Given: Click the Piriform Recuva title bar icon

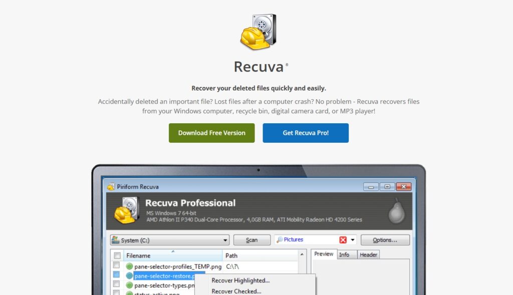Looking at the screenshot, I should (111, 187).
